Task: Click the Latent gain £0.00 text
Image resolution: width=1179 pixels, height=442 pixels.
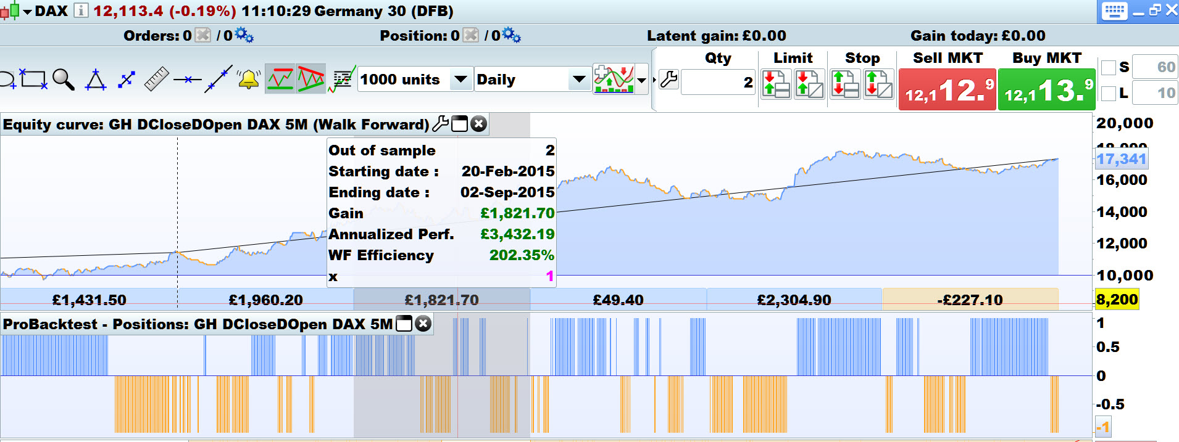Action: tap(716, 36)
